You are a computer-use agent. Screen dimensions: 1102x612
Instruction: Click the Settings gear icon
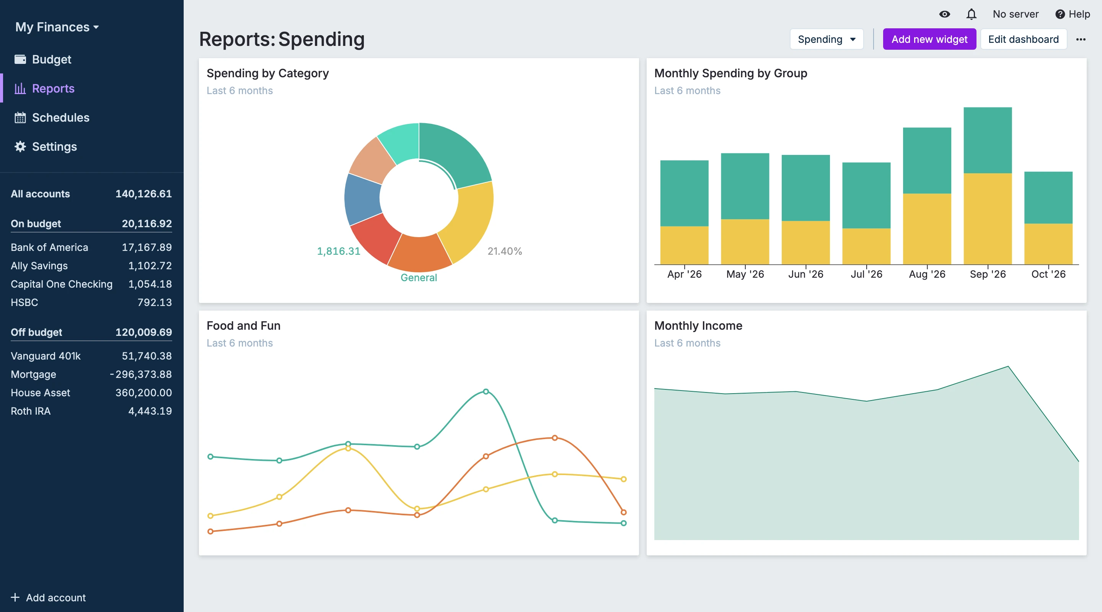point(20,146)
